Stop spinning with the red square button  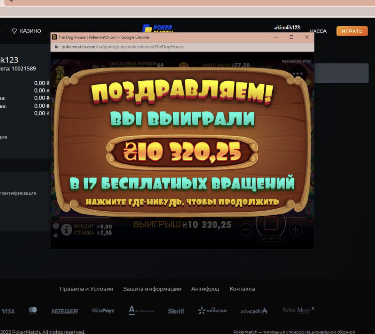tap(271, 223)
